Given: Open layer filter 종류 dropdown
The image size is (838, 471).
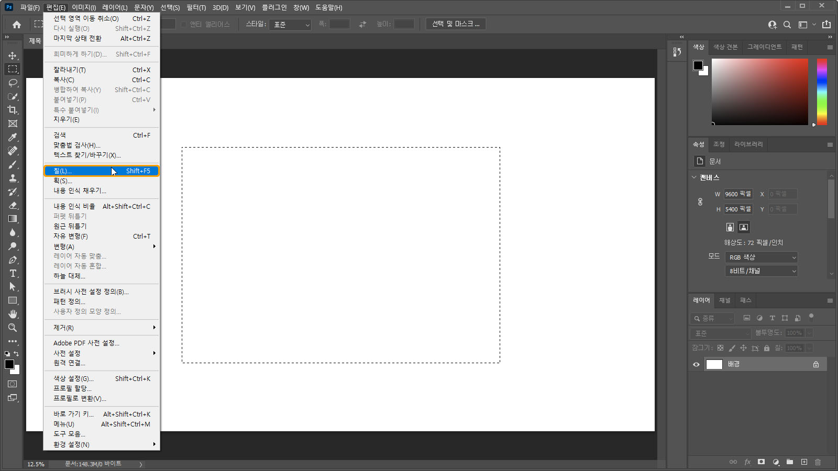Looking at the screenshot, I should click(712, 318).
